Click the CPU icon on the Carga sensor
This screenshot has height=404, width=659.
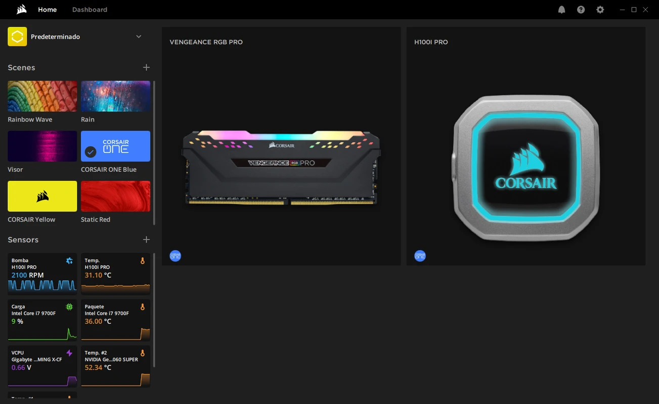[x=69, y=306]
